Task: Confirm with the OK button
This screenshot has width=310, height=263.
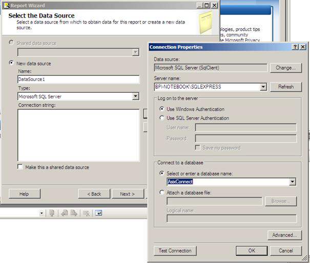Action: click(x=252, y=251)
